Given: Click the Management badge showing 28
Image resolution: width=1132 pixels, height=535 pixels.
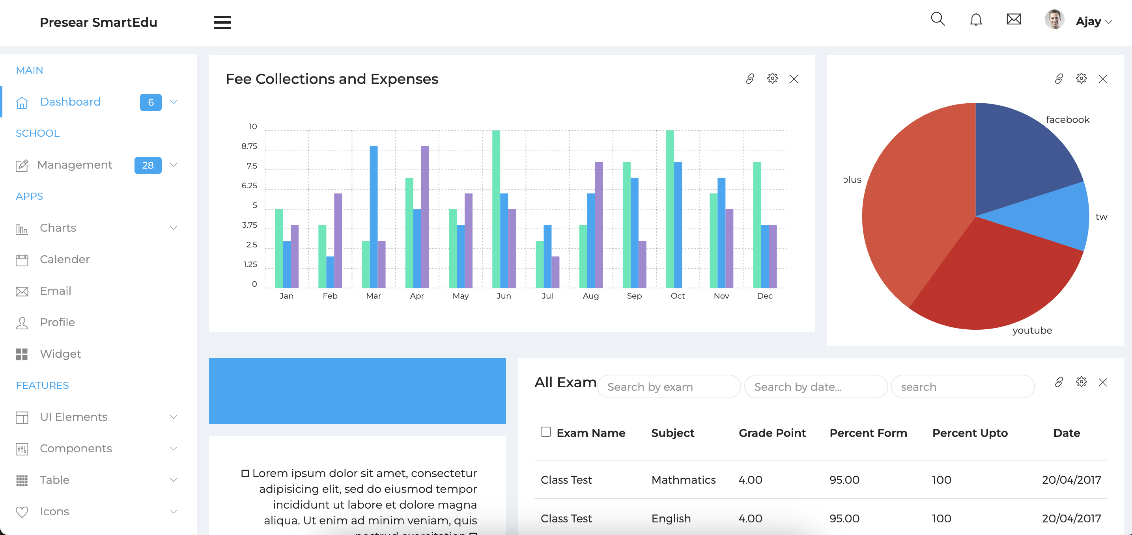Looking at the screenshot, I should tap(148, 165).
